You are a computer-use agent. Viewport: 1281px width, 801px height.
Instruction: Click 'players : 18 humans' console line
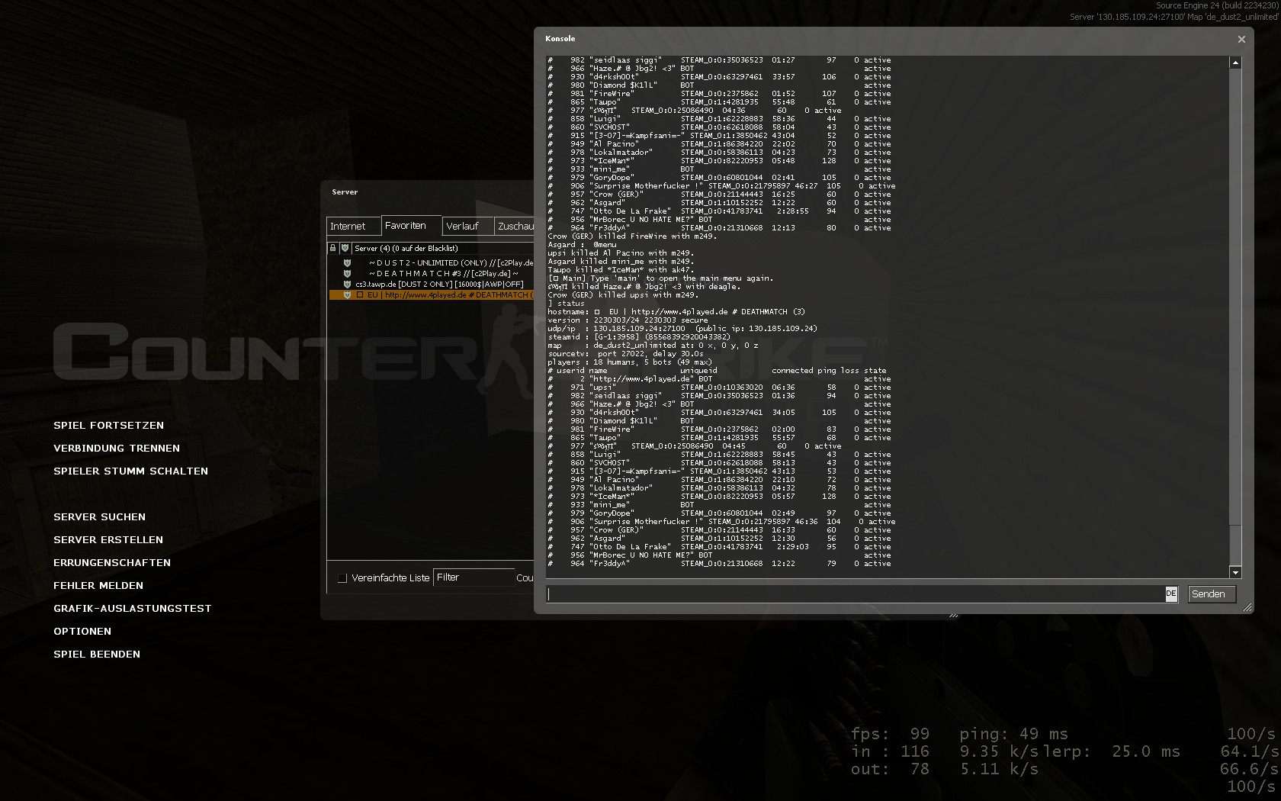coord(630,362)
